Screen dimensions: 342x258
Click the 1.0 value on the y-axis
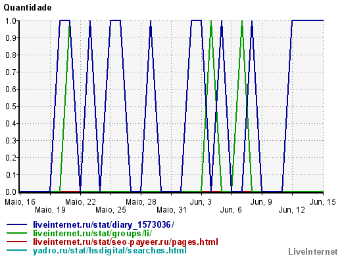click(x=11, y=21)
